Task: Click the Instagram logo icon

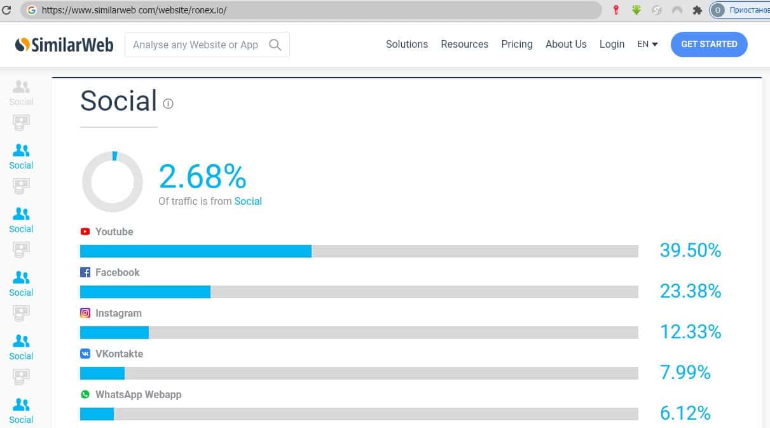Action: [x=85, y=313]
